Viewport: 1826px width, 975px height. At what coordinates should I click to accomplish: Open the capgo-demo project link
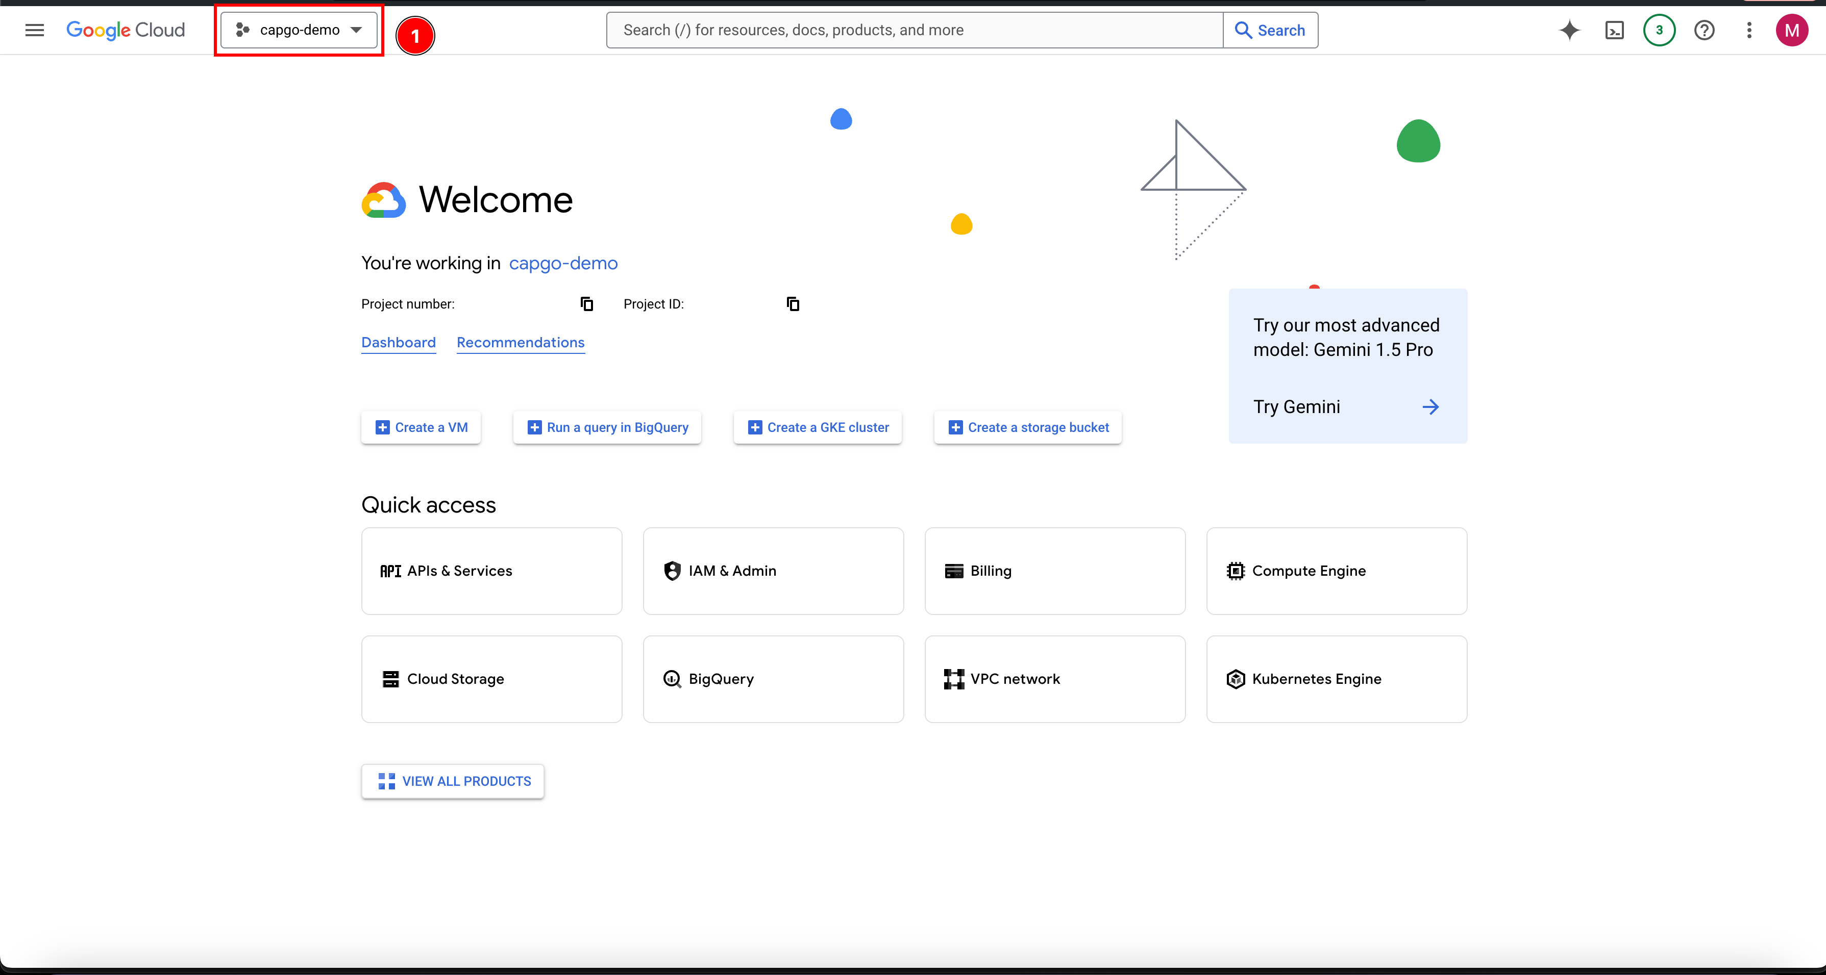click(x=563, y=263)
